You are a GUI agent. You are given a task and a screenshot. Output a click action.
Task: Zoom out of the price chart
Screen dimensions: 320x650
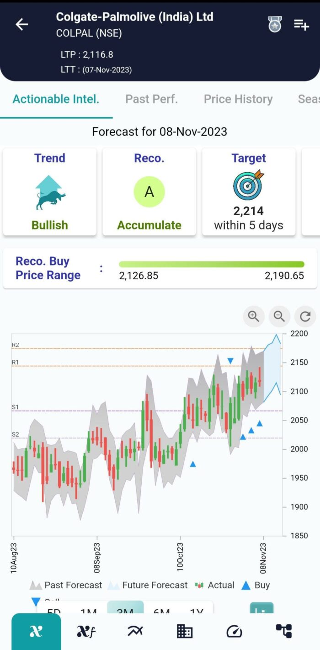point(279,316)
